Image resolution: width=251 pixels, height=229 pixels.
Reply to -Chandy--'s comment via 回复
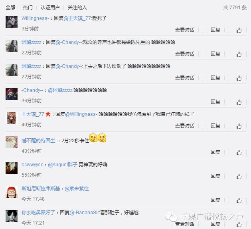pyautogui.click(x=215, y=102)
